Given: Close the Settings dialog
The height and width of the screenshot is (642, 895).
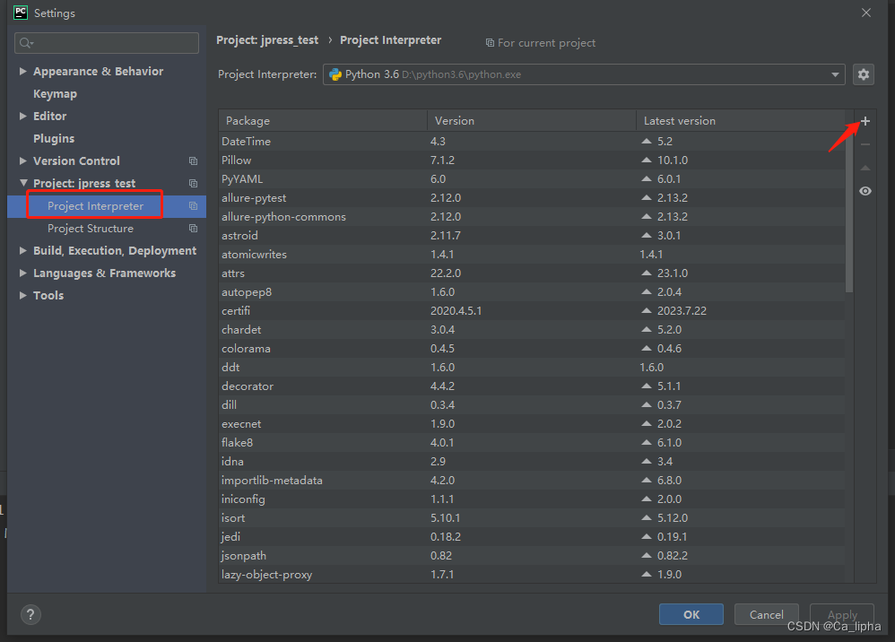Looking at the screenshot, I should 866,13.
